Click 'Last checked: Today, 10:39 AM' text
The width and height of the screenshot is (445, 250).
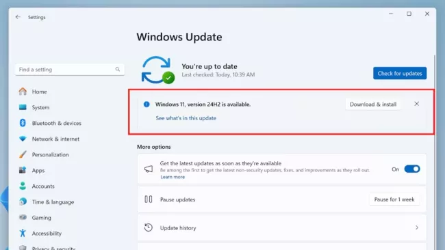coord(218,74)
